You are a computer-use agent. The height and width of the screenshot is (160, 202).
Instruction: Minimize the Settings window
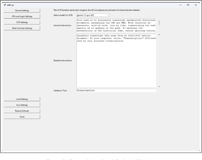(x=180, y=5)
